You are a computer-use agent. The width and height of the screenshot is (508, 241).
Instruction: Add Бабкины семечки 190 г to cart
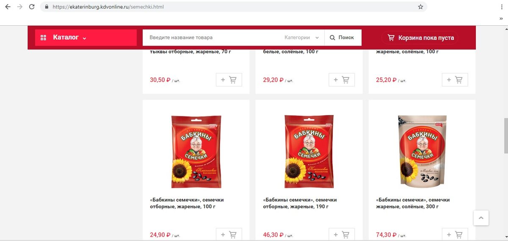point(342,235)
